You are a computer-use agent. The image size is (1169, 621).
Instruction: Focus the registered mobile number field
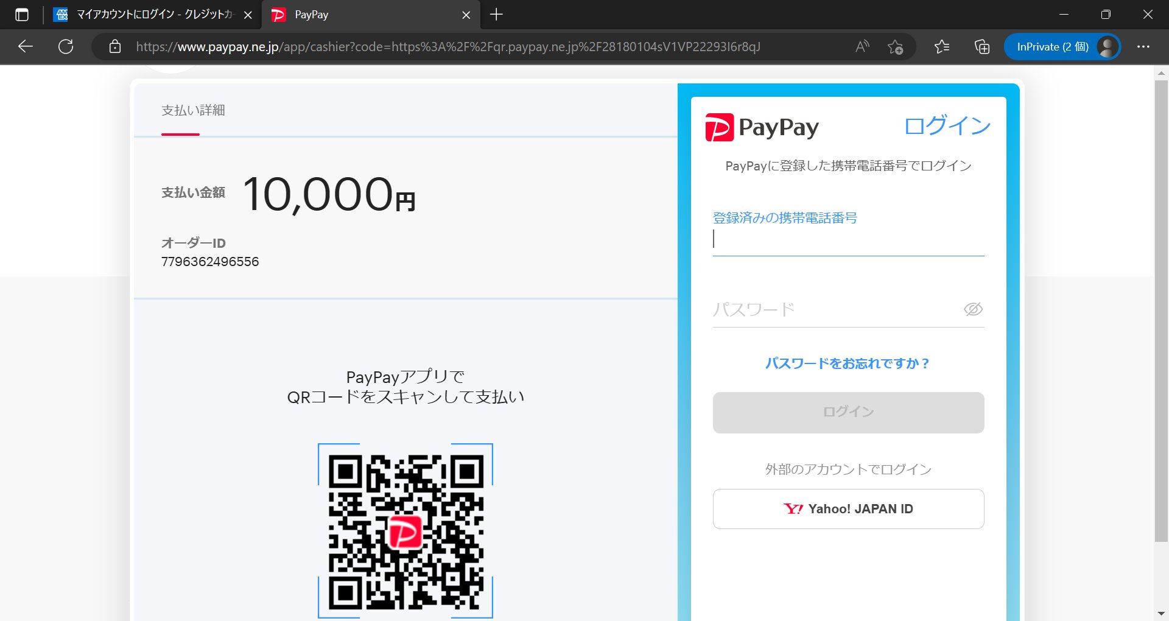pyautogui.click(x=848, y=239)
